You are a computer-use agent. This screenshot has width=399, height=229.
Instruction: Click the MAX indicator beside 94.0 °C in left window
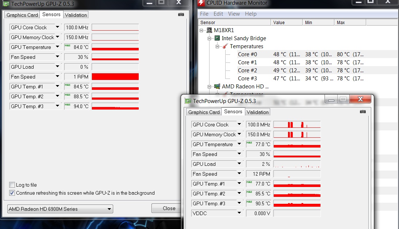68,105
